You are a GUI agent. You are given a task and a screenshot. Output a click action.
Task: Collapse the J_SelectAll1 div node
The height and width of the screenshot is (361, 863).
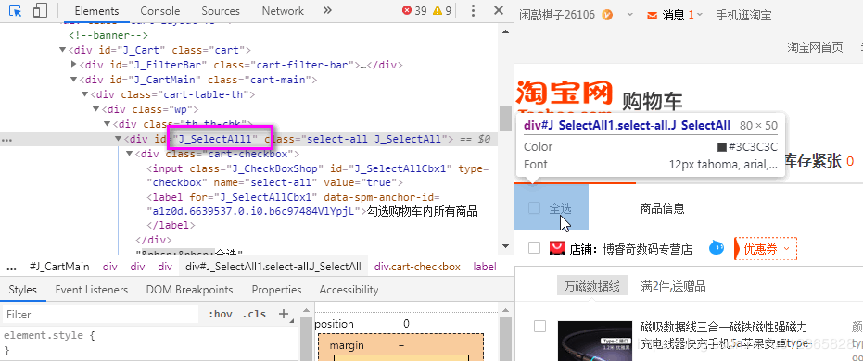(119, 139)
